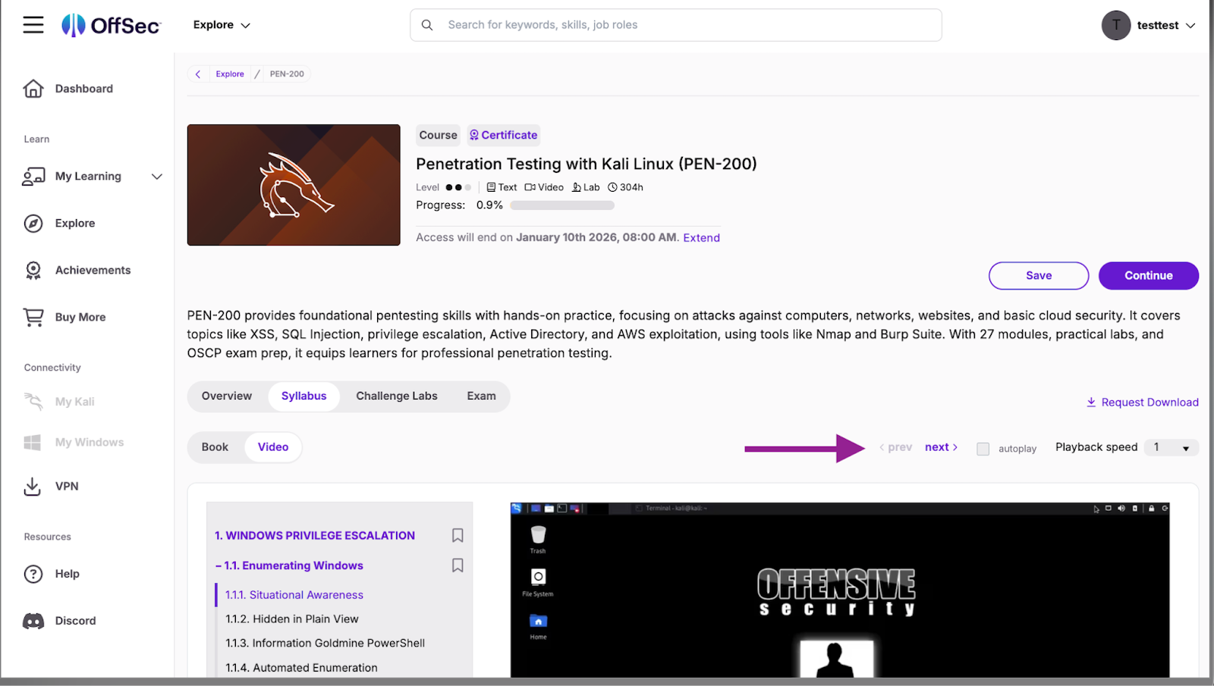Open the hamburger menu
Image resolution: width=1214 pixels, height=686 pixels.
point(33,25)
